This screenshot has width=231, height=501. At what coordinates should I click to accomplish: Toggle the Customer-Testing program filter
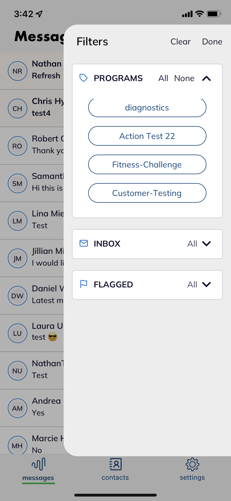tap(147, 193)
